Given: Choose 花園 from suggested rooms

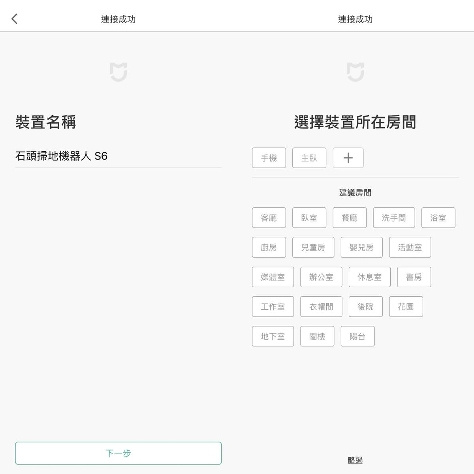Looking at the screenshot, I should [406, 307].
